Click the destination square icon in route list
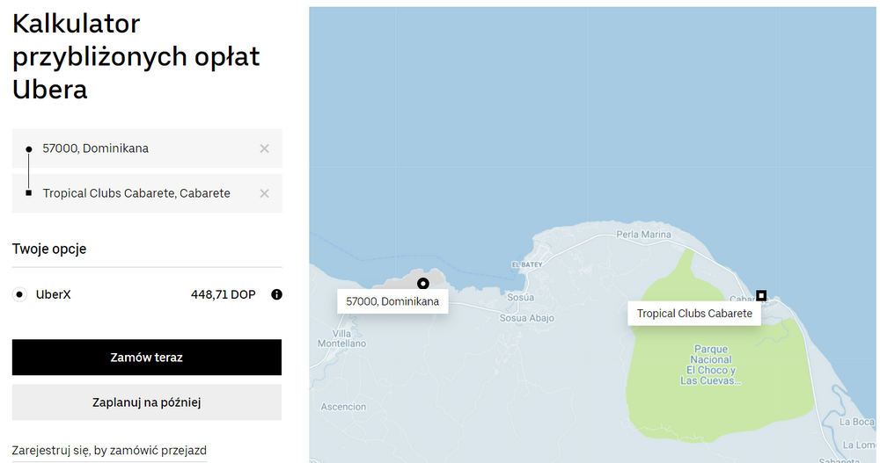This screenshot has height=463, width=880. coord(29,193)
